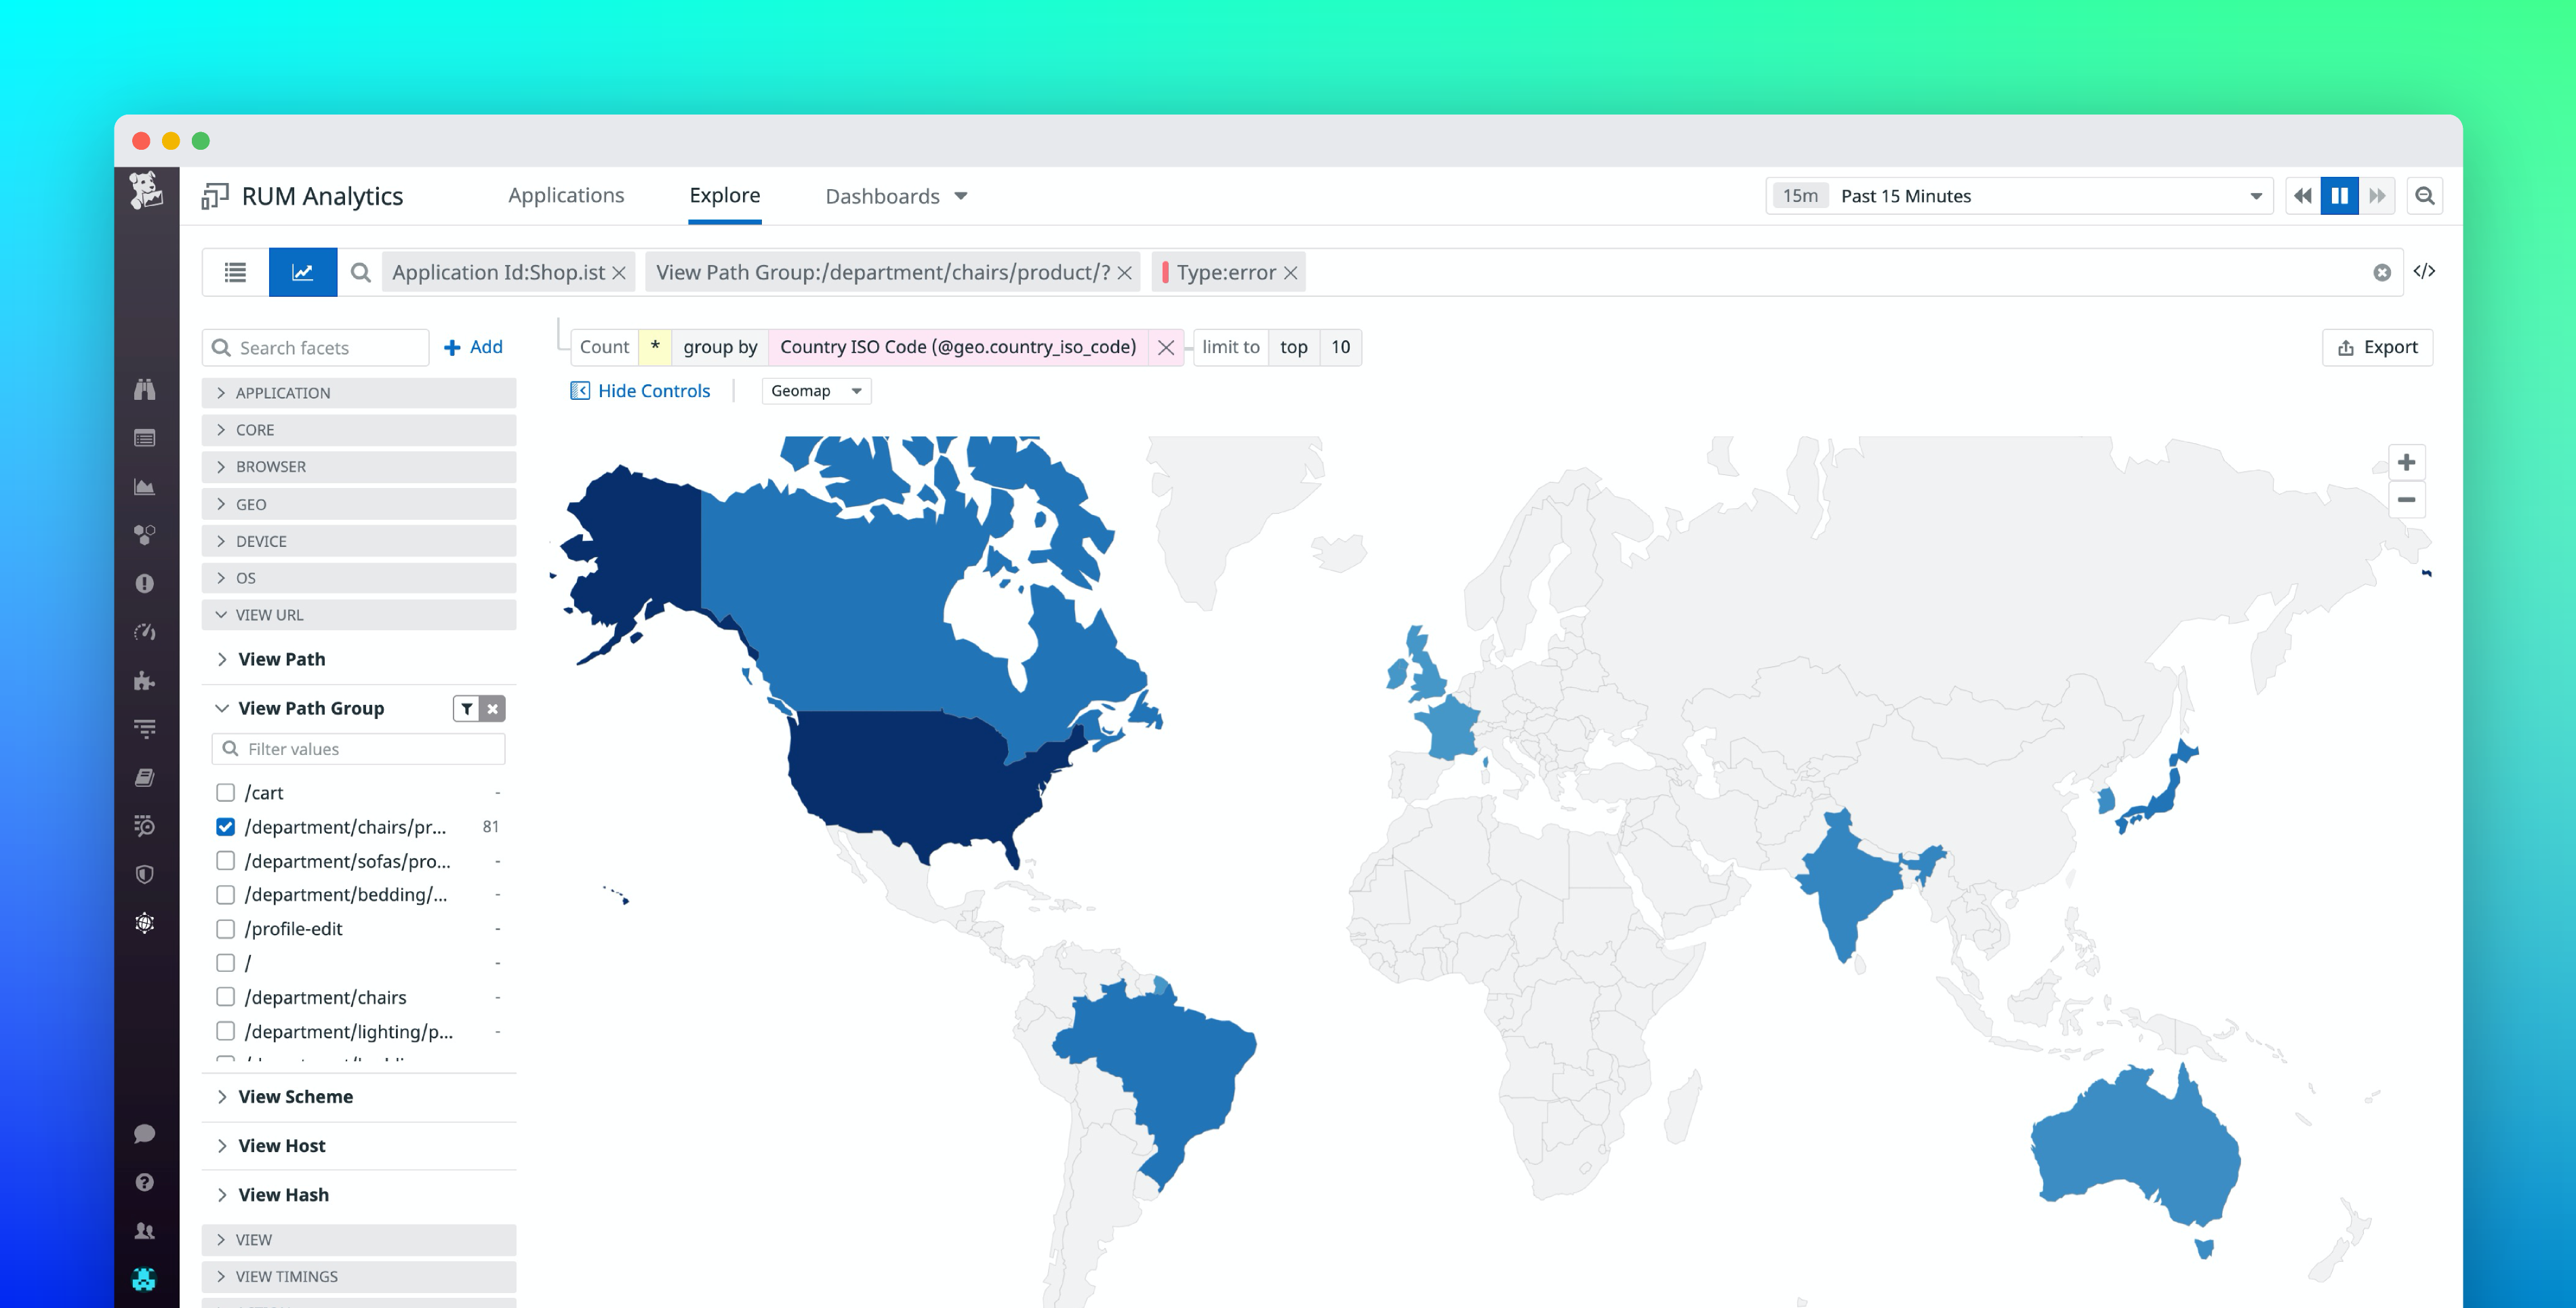Open the Geomap visualization dropdown
The width and height of the screenshot is (2576, 1308).
[816, 390]
